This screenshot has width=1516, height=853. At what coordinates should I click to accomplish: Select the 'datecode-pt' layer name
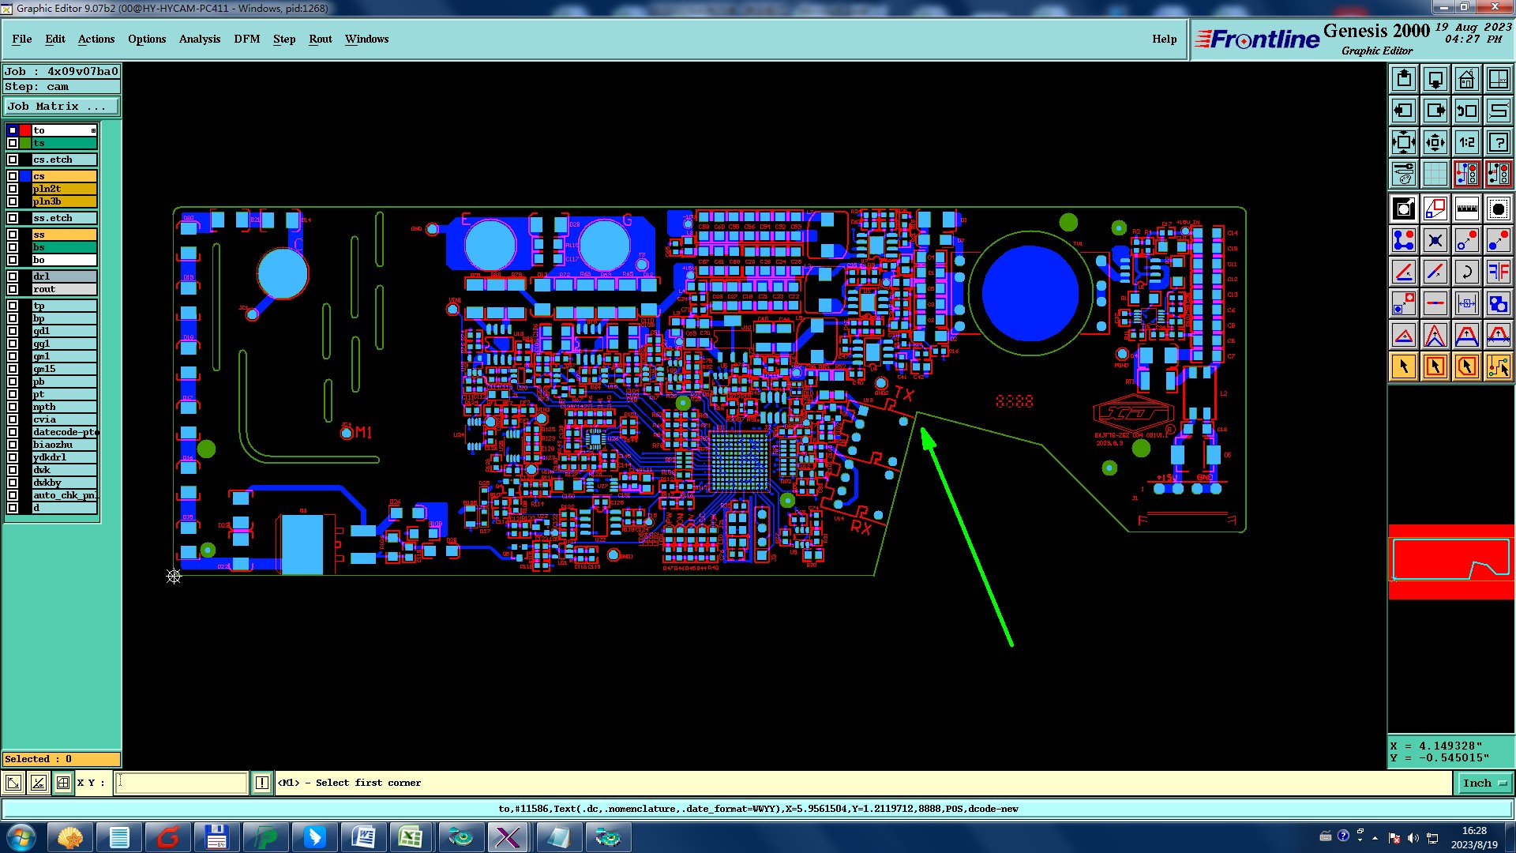coord(64,432)
